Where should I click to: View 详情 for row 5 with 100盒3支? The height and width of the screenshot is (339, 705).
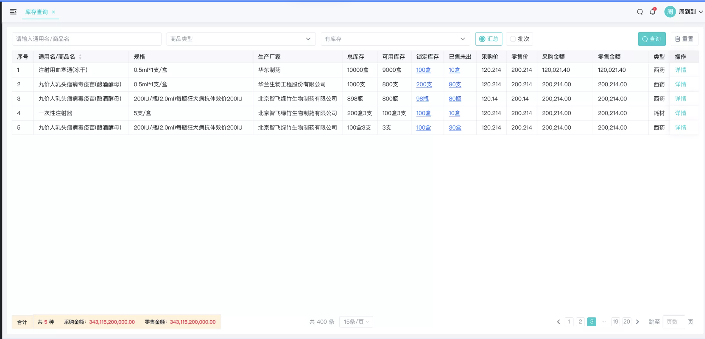coord(680,128)
